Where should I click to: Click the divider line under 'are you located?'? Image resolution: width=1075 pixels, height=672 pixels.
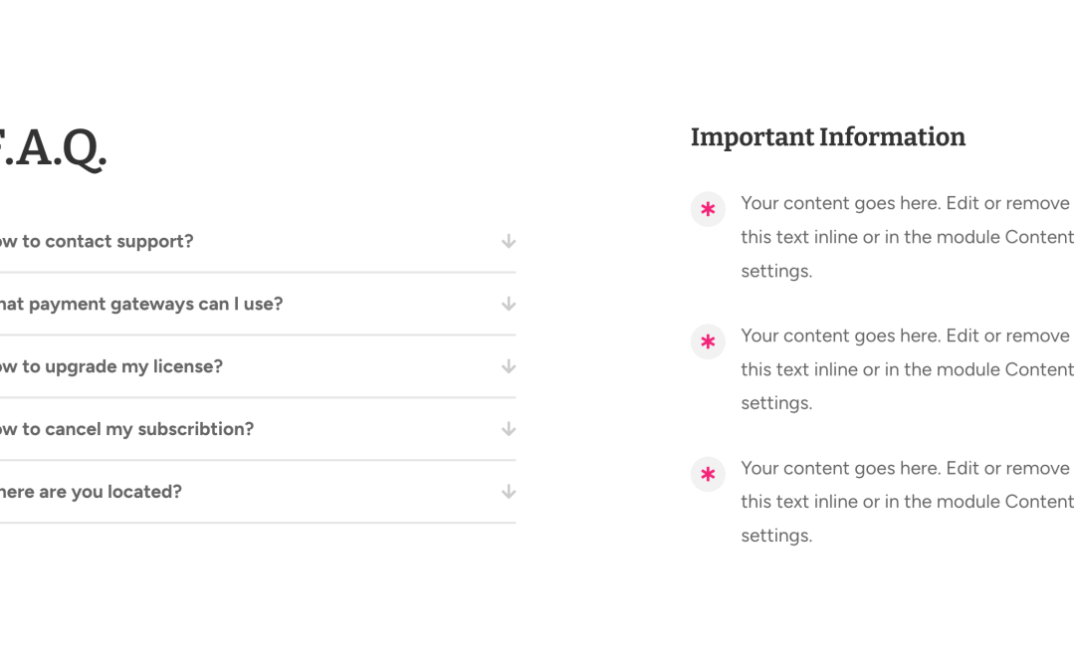(258, 523)
